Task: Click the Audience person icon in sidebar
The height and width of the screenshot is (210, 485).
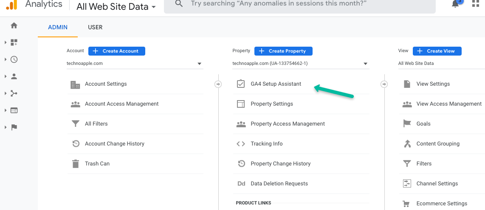Action: coord(14,76)
